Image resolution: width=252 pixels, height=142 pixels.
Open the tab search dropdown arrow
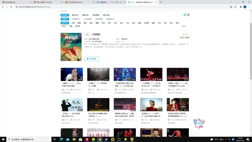point(231,2)
